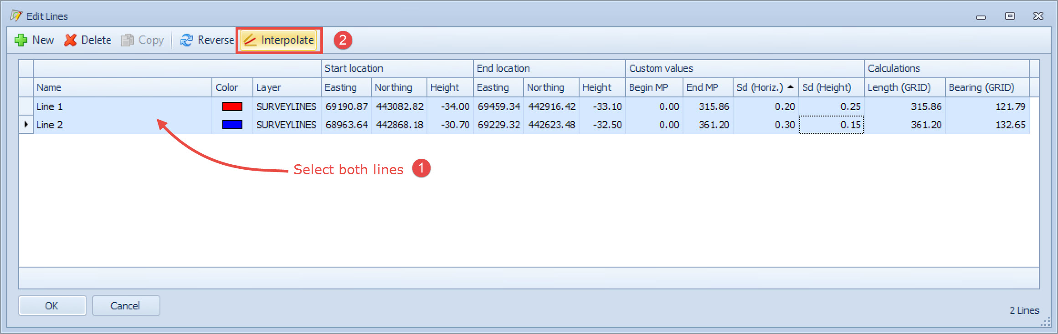Open the red color swatch for Line 1
The image size is (1058, 334).
point(232,106)
